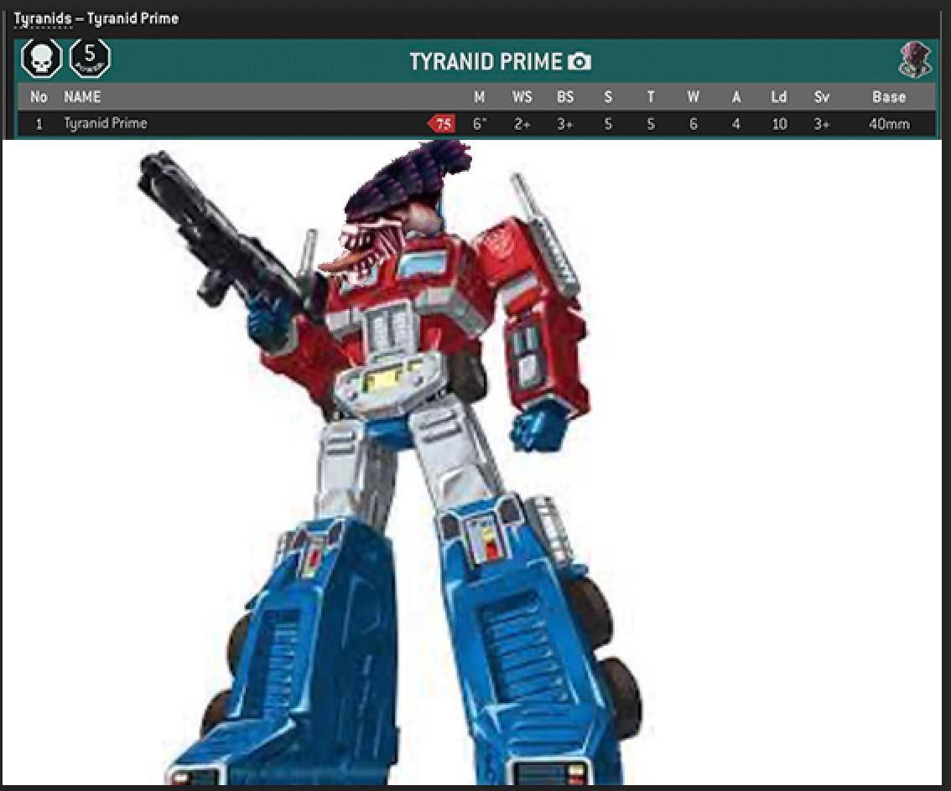Click the Leadership (Ld) column header
The height and width of the screenshot is (791, 951).
pos(779,97)
